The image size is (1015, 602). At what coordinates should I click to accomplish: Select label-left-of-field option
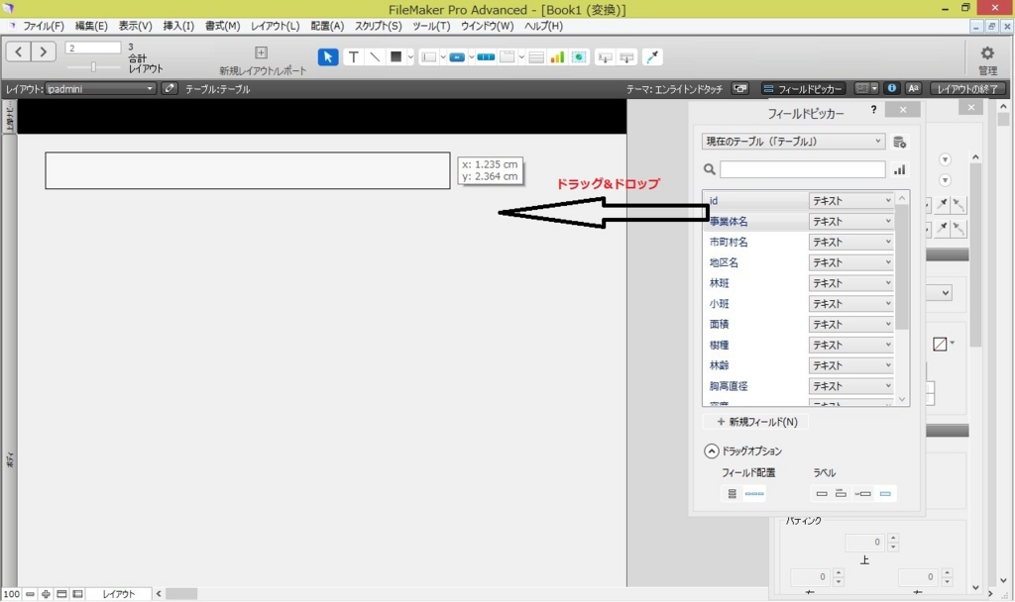pos(863,494)
